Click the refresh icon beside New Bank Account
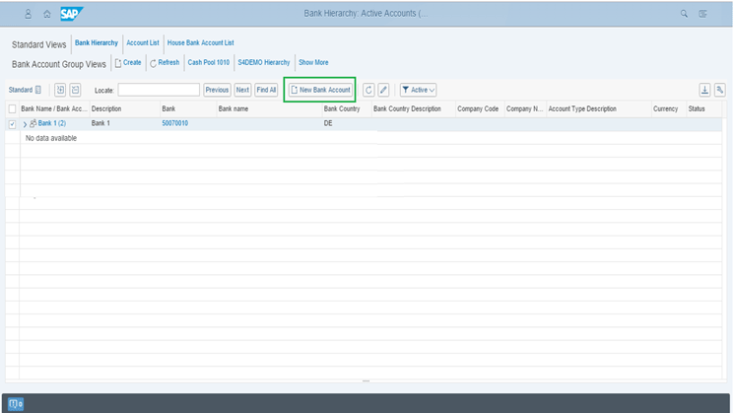This screenshot has width=734, height=413. tap(368, 90)
